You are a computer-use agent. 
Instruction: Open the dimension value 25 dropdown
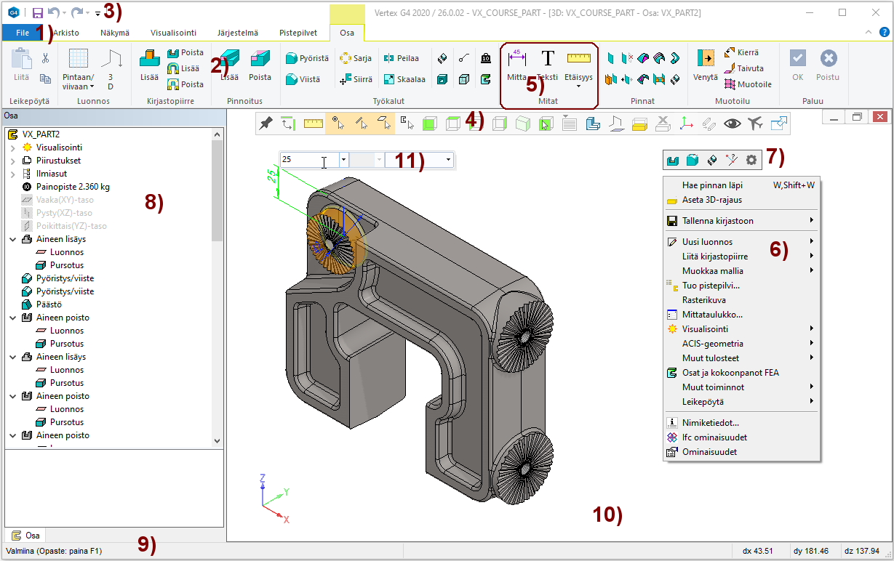344,159
